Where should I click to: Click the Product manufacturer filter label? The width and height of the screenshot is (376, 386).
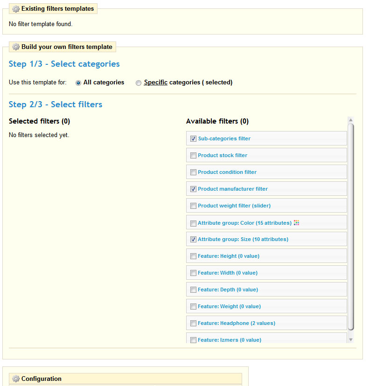click(233, 189)
